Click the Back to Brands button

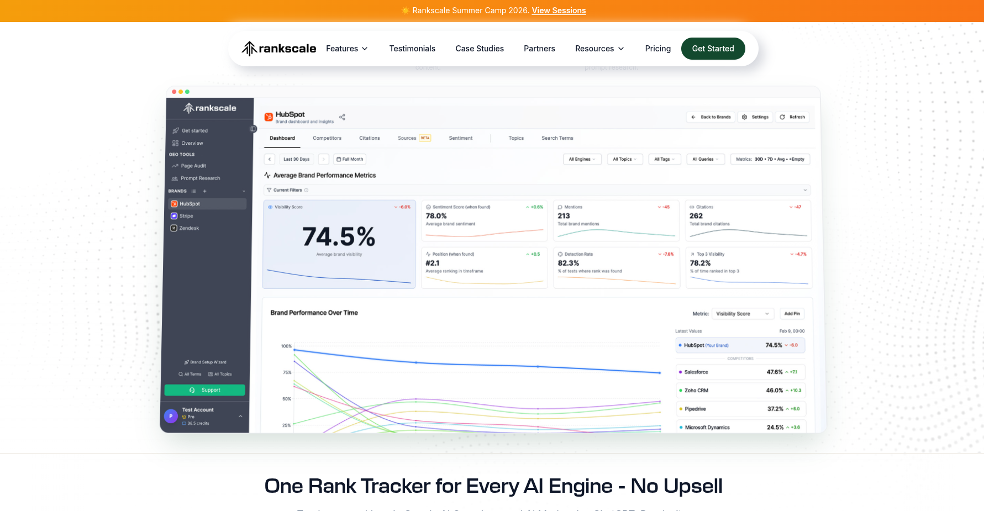coord(711,117)
